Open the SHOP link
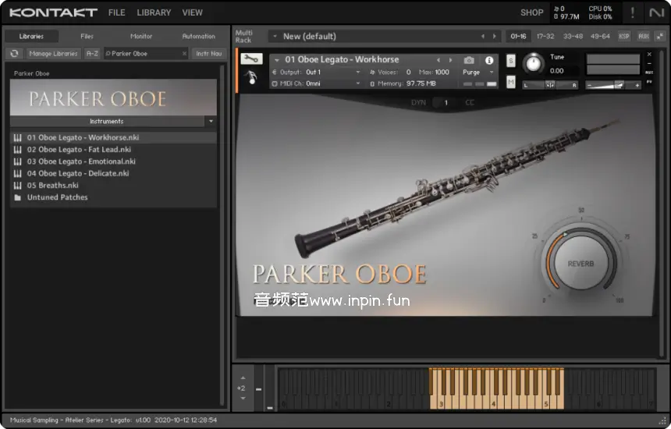 (x=531, y=12)
